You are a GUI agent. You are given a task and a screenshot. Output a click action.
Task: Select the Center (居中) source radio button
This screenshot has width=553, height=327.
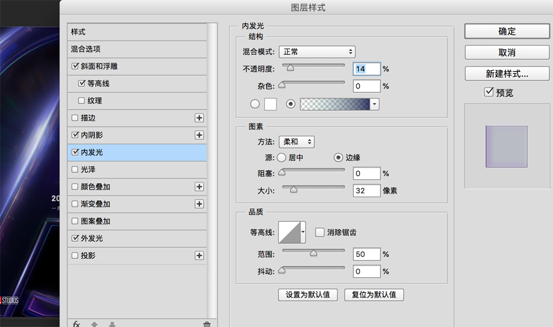pos(281,157)
